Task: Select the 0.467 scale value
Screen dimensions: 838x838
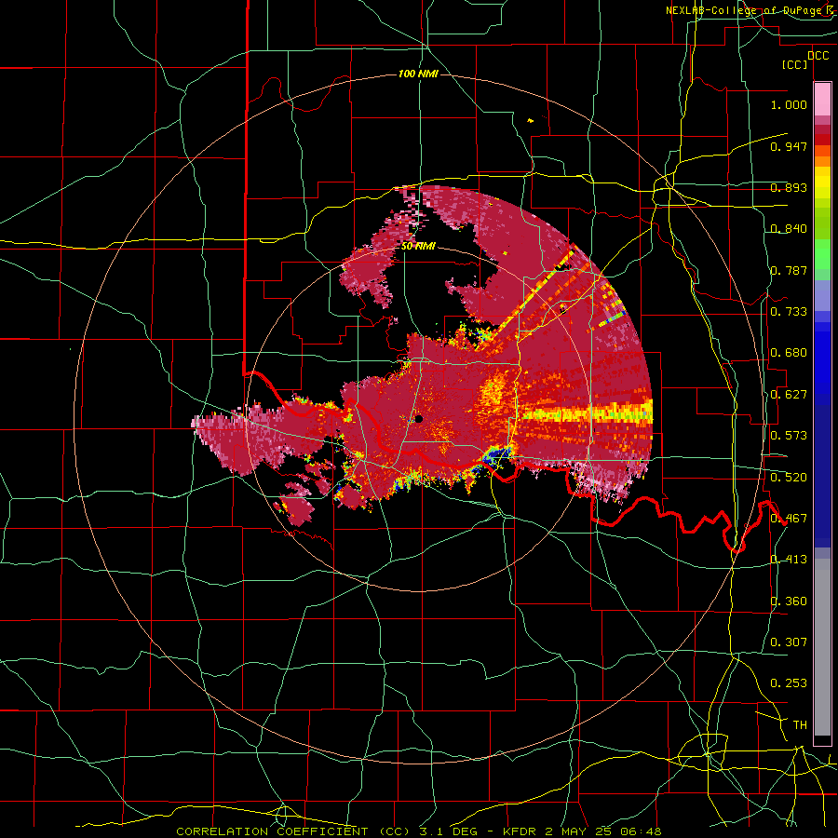Action: pos(789,519)
